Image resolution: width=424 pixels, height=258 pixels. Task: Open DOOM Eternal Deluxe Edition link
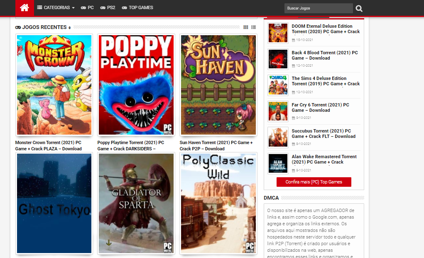tap(326, 29)
